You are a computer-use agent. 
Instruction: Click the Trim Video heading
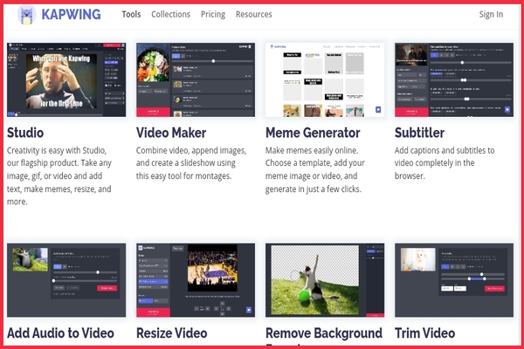click(x=424, y=333)
